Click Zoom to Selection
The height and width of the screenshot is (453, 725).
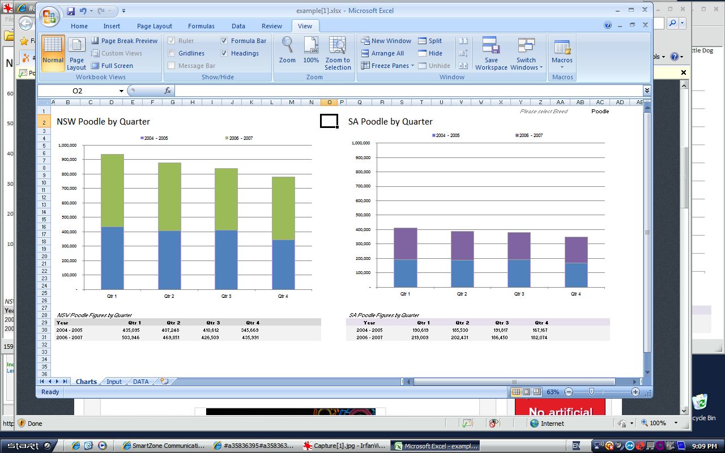pos(338,53)
